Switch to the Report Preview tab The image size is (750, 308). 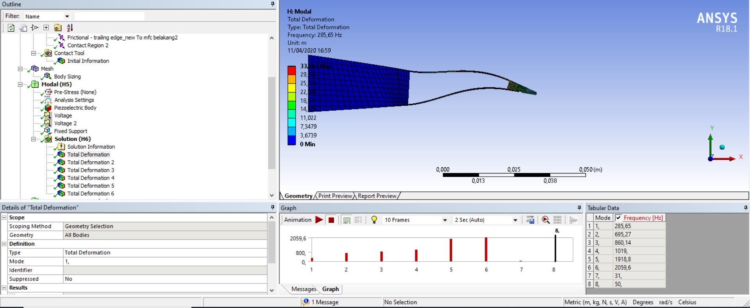[x=377, y=196]
